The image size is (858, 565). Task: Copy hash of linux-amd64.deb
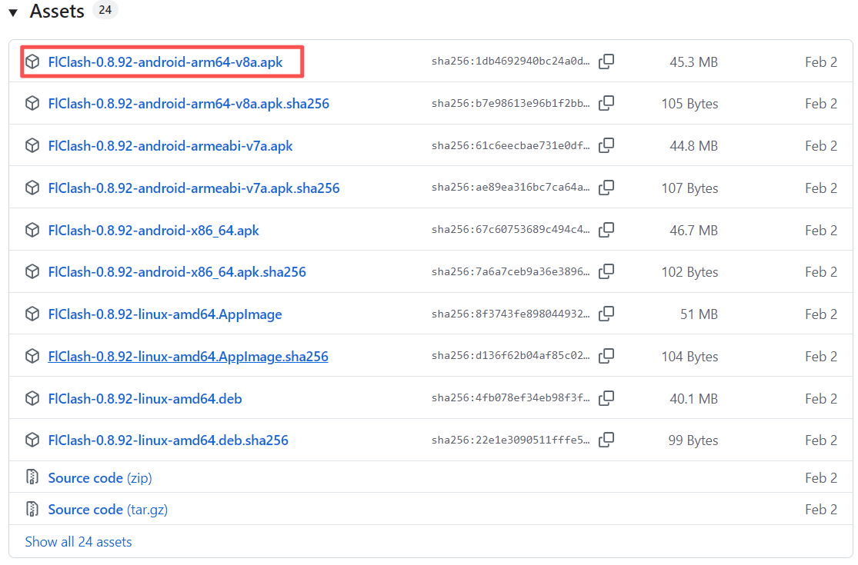606,398
